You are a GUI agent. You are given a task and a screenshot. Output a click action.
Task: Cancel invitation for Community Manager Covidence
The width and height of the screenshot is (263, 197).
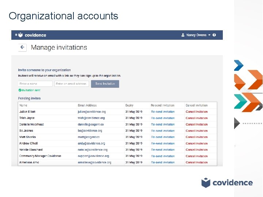pos(197,156)
